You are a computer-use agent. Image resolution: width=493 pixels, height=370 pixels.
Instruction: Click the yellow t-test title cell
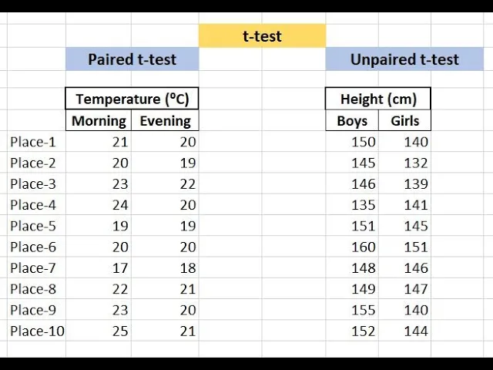(262, 36)
